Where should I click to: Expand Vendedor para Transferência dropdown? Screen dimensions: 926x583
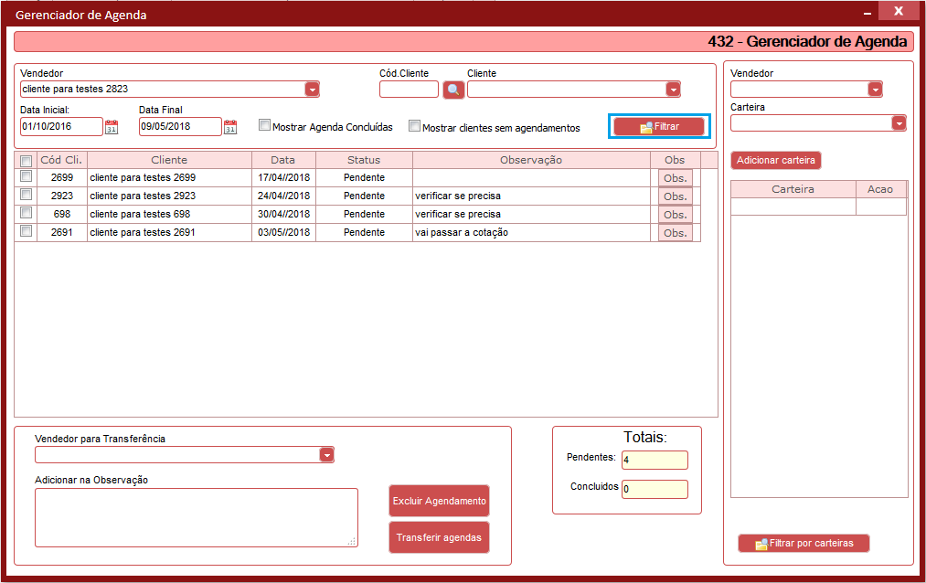326,454
